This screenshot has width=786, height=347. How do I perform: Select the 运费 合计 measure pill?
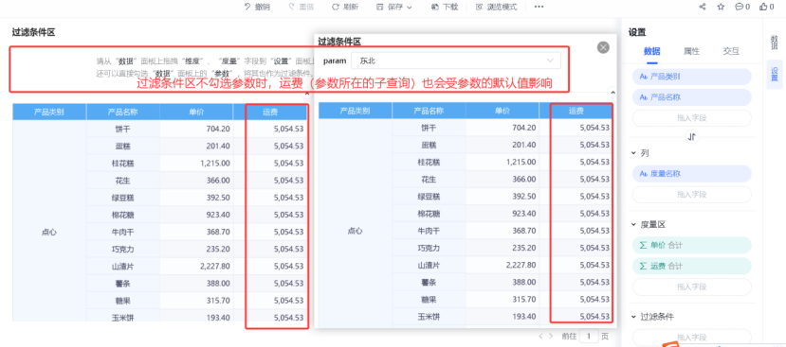point(692,266)
